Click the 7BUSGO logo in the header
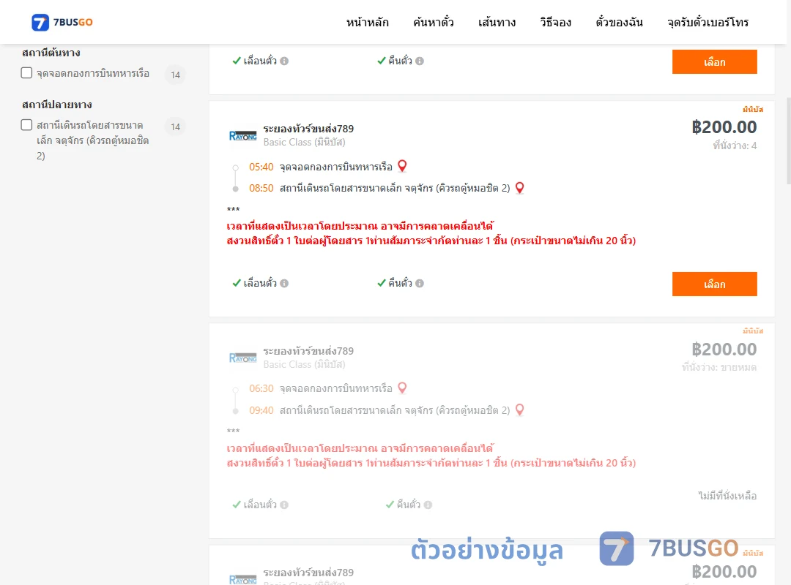791x585 pixels. tap(62, 22)
